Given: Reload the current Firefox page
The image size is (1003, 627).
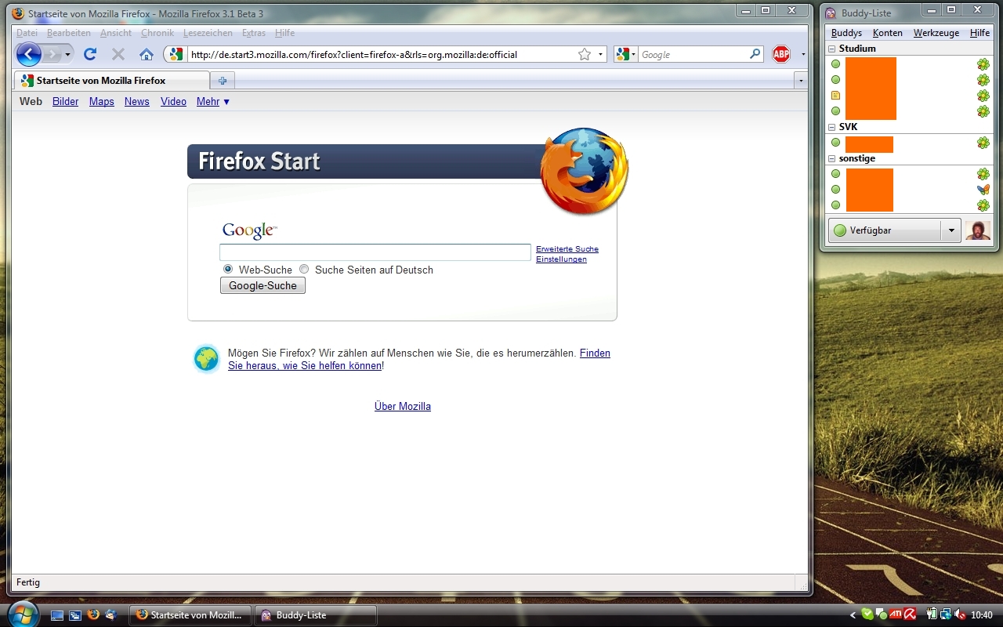Looking at the screenshot, I should tap(90, 54).
